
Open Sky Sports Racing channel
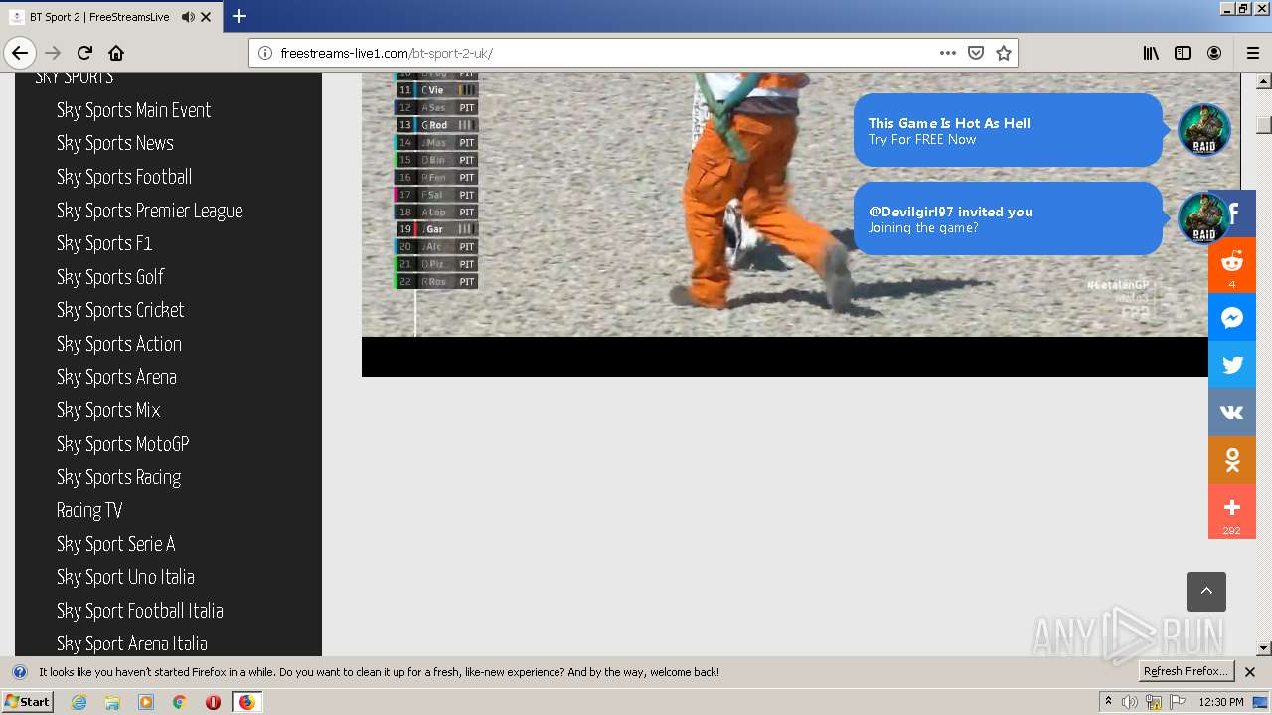click(x=118, y=477)
